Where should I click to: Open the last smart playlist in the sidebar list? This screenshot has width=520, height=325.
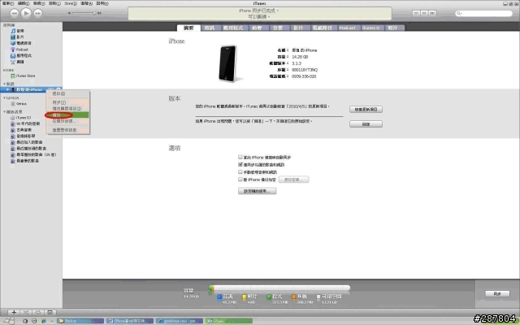click(x=27, y=161)
